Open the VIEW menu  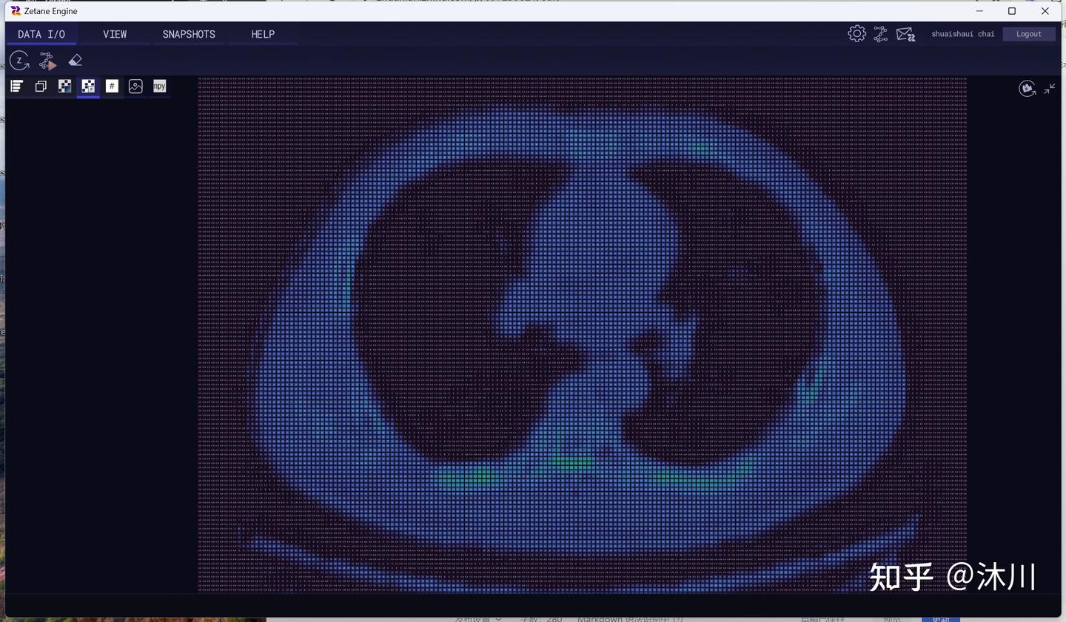[115, 34]
